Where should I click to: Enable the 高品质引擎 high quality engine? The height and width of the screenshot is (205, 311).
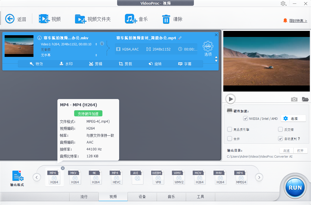click(229, 129)
